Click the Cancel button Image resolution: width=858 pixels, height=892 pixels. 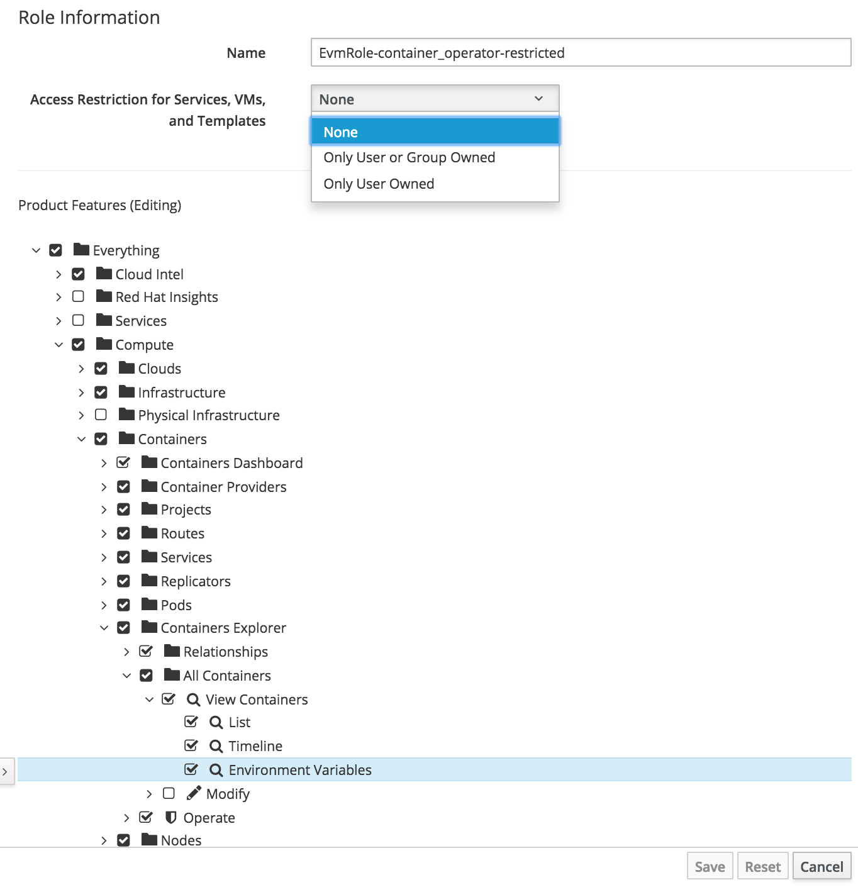point(822,866)
